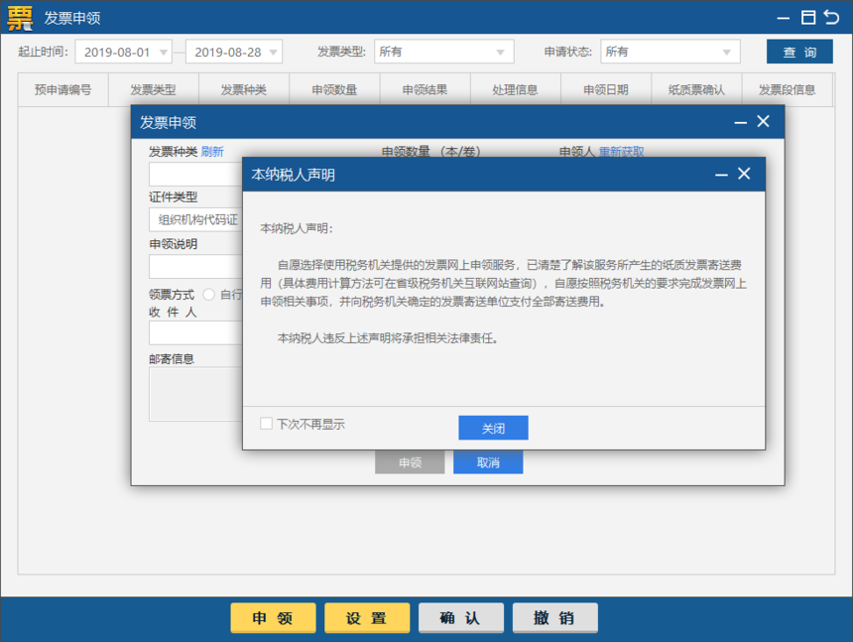Minimize the main 发票申领 window
853x642 pixels.
click(x=784, y=18)
